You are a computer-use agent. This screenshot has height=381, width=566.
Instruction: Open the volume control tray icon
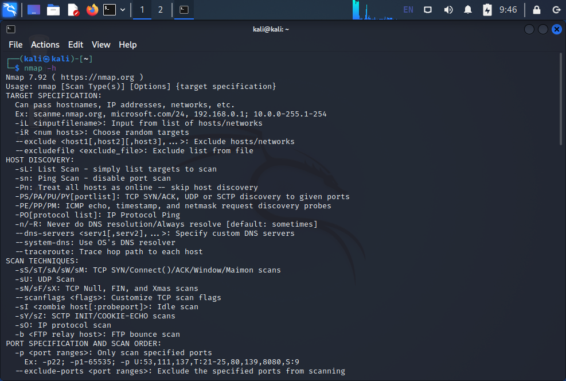tap(448, 10)
